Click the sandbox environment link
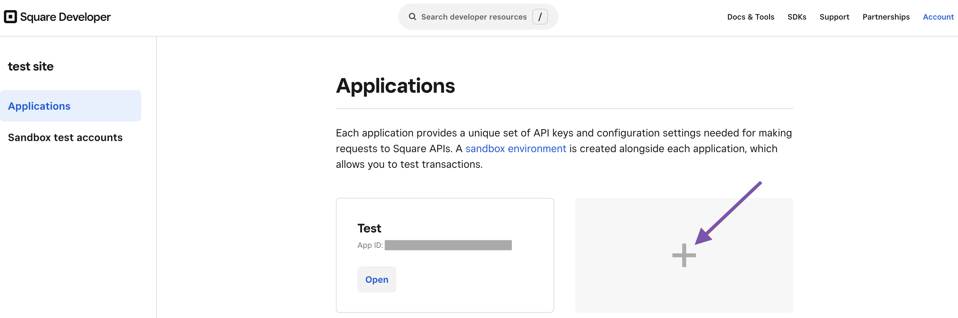The width and height of the screenshot is (958, 318). tap(516, 148)
